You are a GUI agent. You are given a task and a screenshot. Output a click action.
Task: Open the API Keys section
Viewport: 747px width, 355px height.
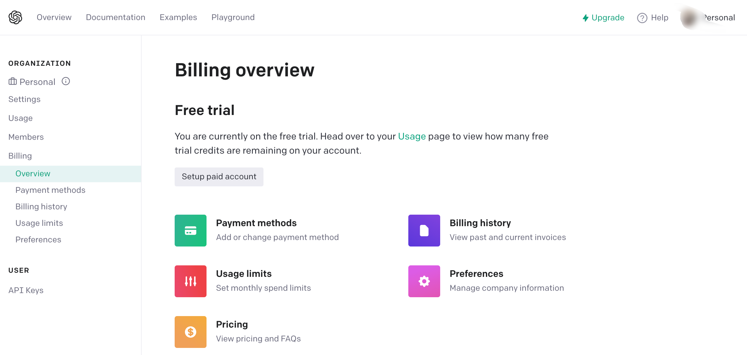[26, 290]
